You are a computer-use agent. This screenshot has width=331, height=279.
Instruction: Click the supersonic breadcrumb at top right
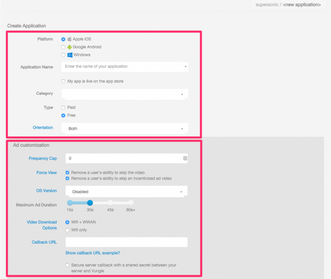(x=267, y=5)
